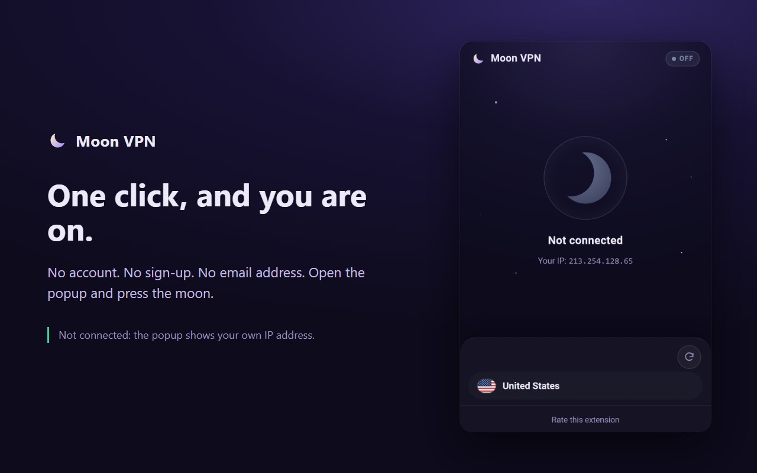Click the "One click, and you are on." headline
The width and height of the screenshot is (757, 473).
(207, 212)
